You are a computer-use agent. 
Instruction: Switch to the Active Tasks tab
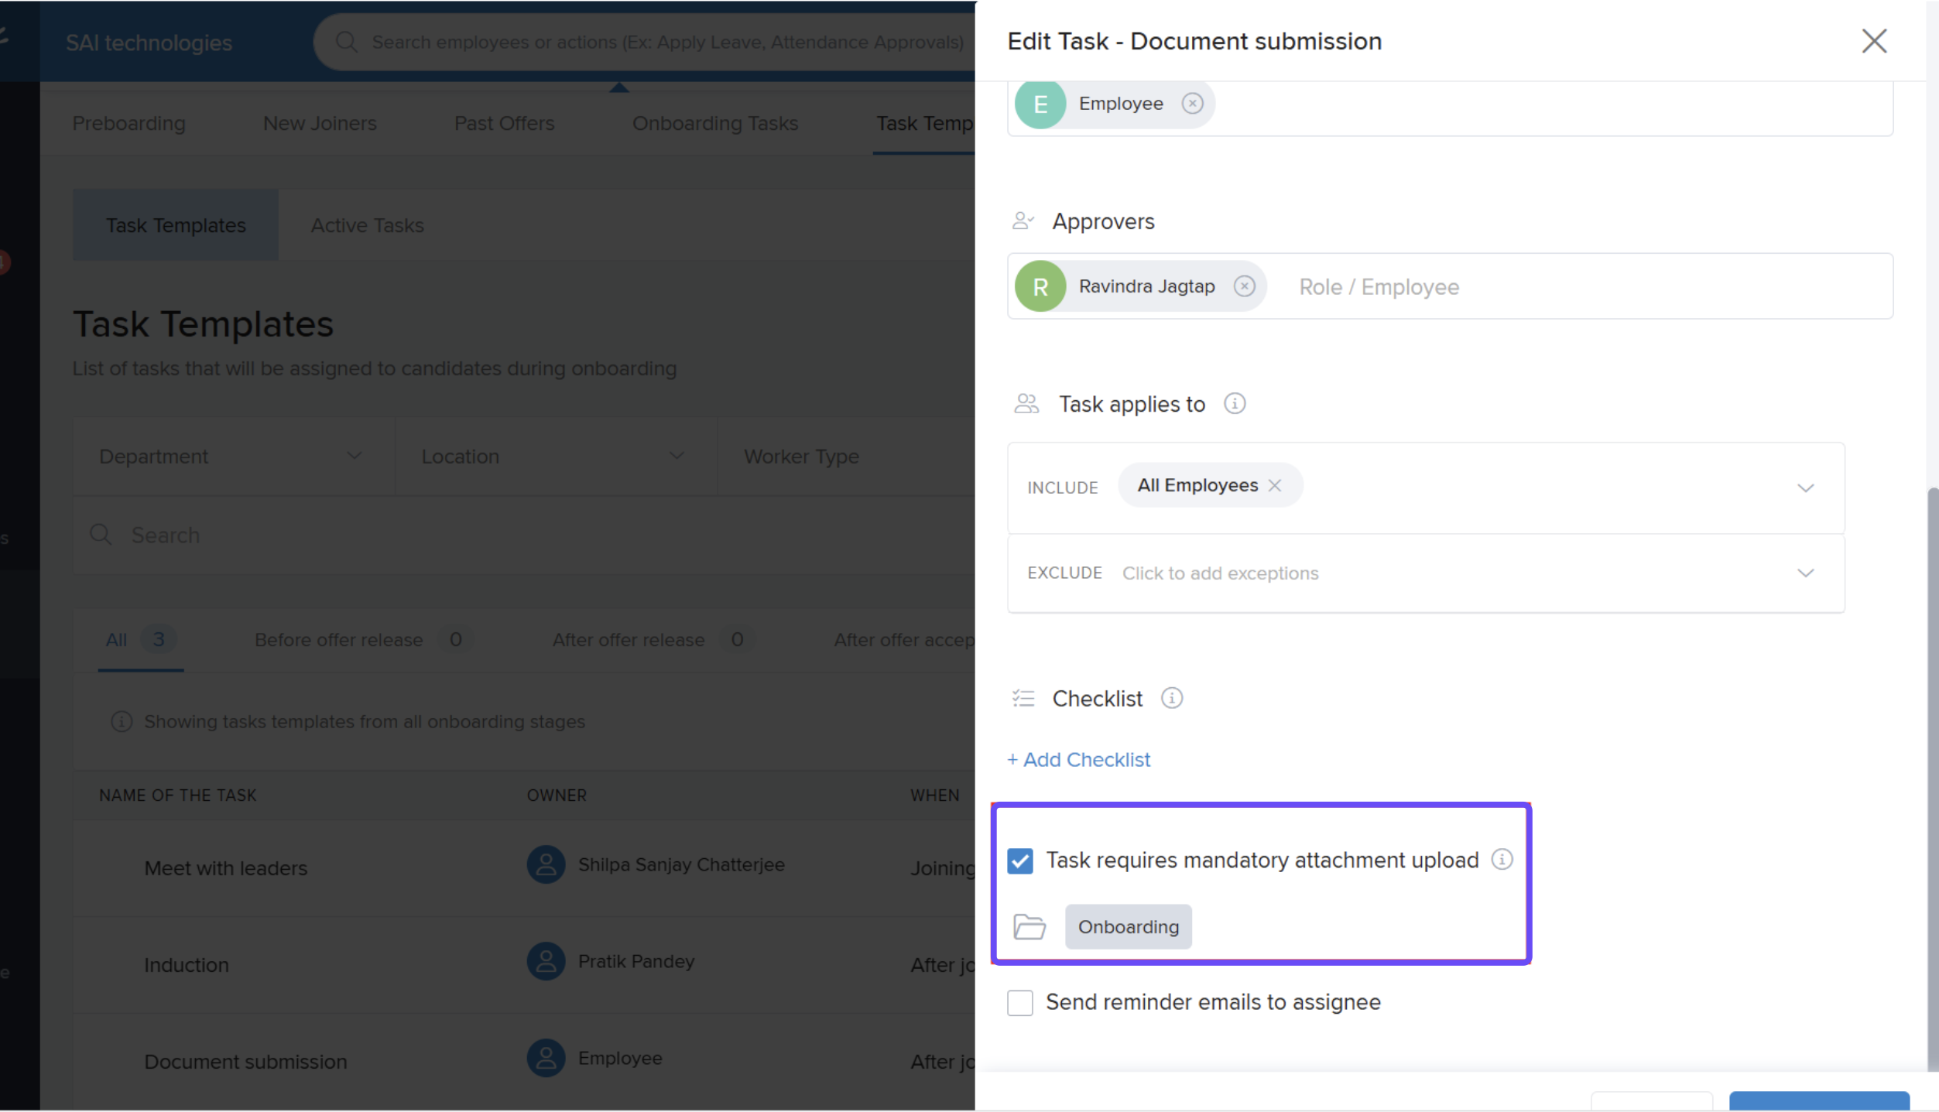coord(367,224)
